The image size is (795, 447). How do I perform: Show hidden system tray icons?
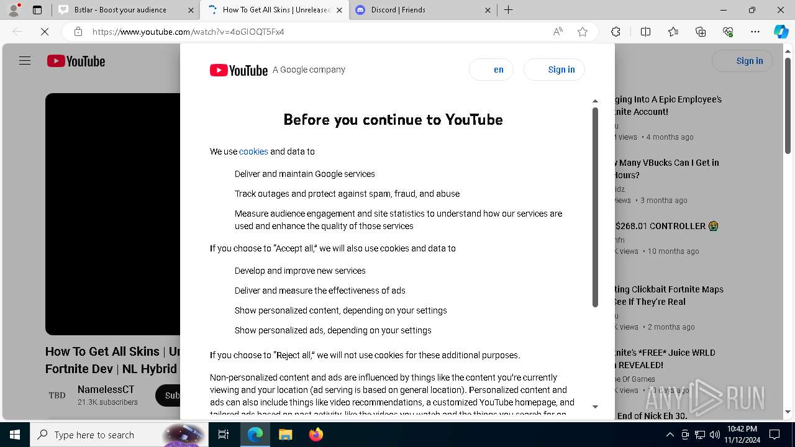(x=670, y=435)
